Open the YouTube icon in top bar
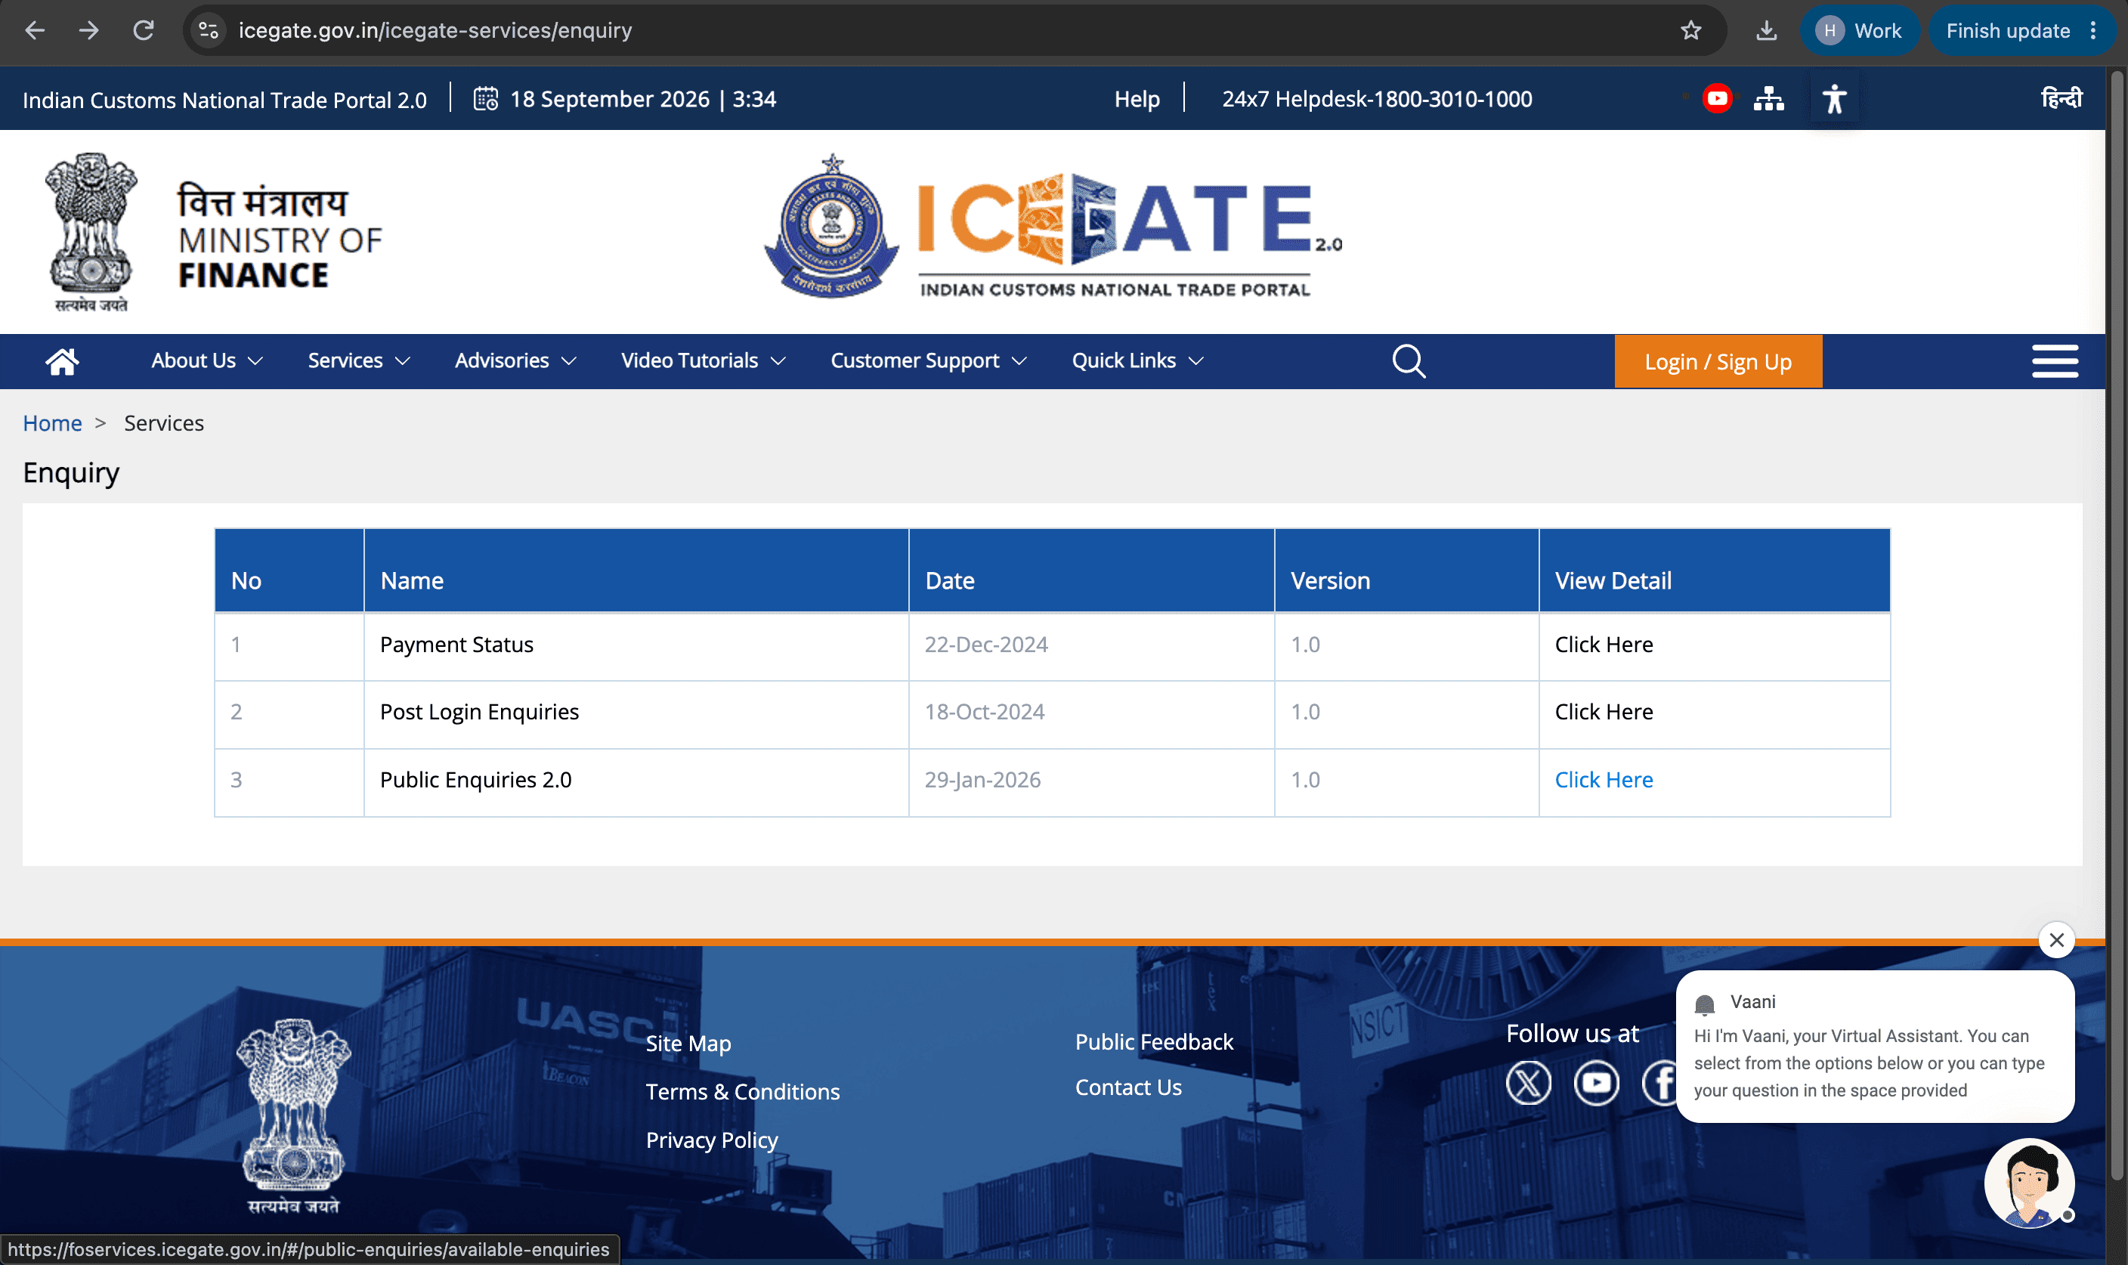This screenshot has width=2128, height=1265. (1717, 99)
